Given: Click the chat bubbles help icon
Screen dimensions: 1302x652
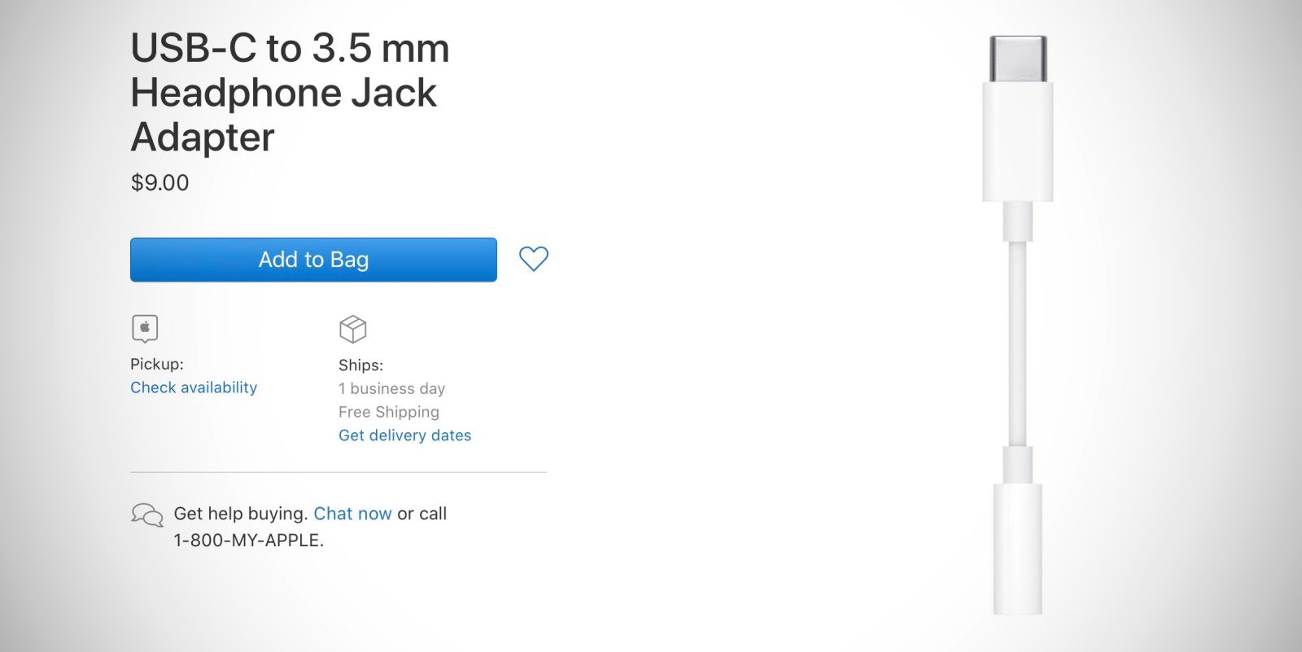Looking at the screenshot, I should (x=147, y=514).
